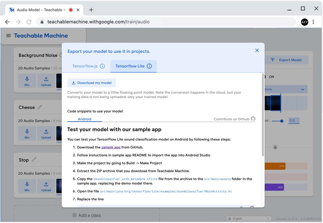
Task: Focus the 0.5 overlap value field
Action: click(294, 121)
